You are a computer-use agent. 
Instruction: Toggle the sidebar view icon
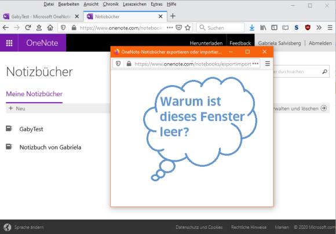point(274,28)
